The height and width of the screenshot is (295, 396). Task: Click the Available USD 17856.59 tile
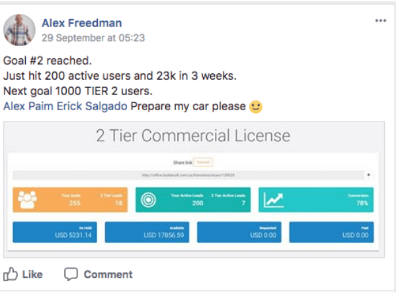[147, 232]
